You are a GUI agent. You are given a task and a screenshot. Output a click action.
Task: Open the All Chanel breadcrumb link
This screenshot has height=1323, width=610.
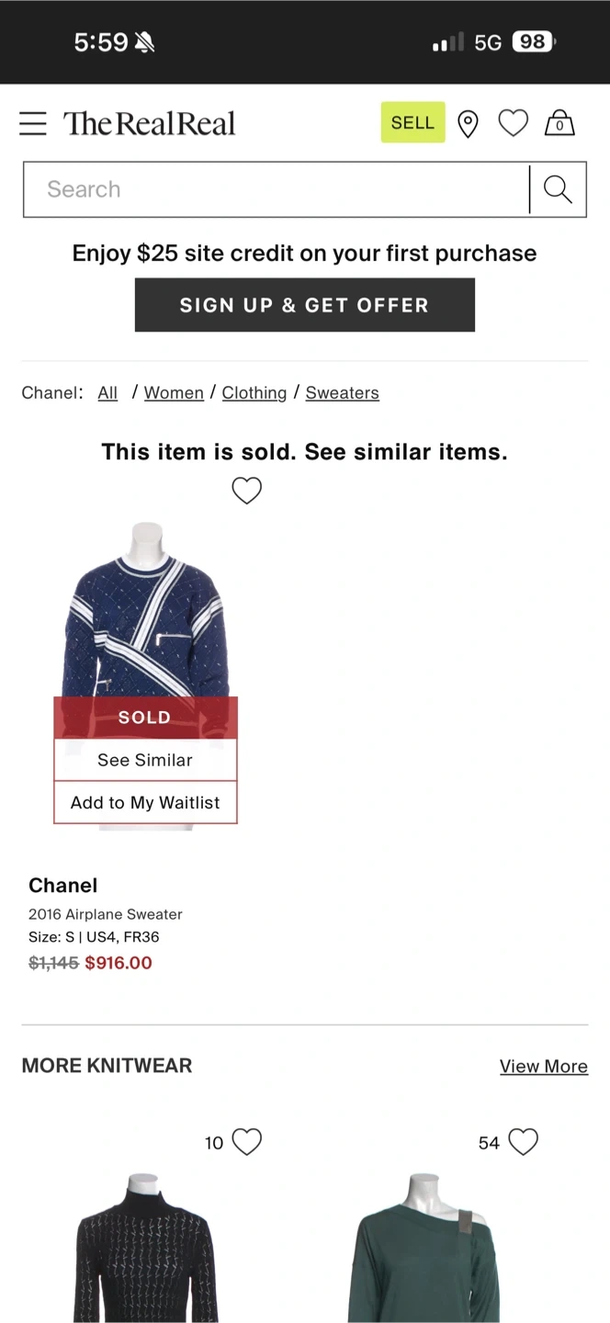pos(107,392)
